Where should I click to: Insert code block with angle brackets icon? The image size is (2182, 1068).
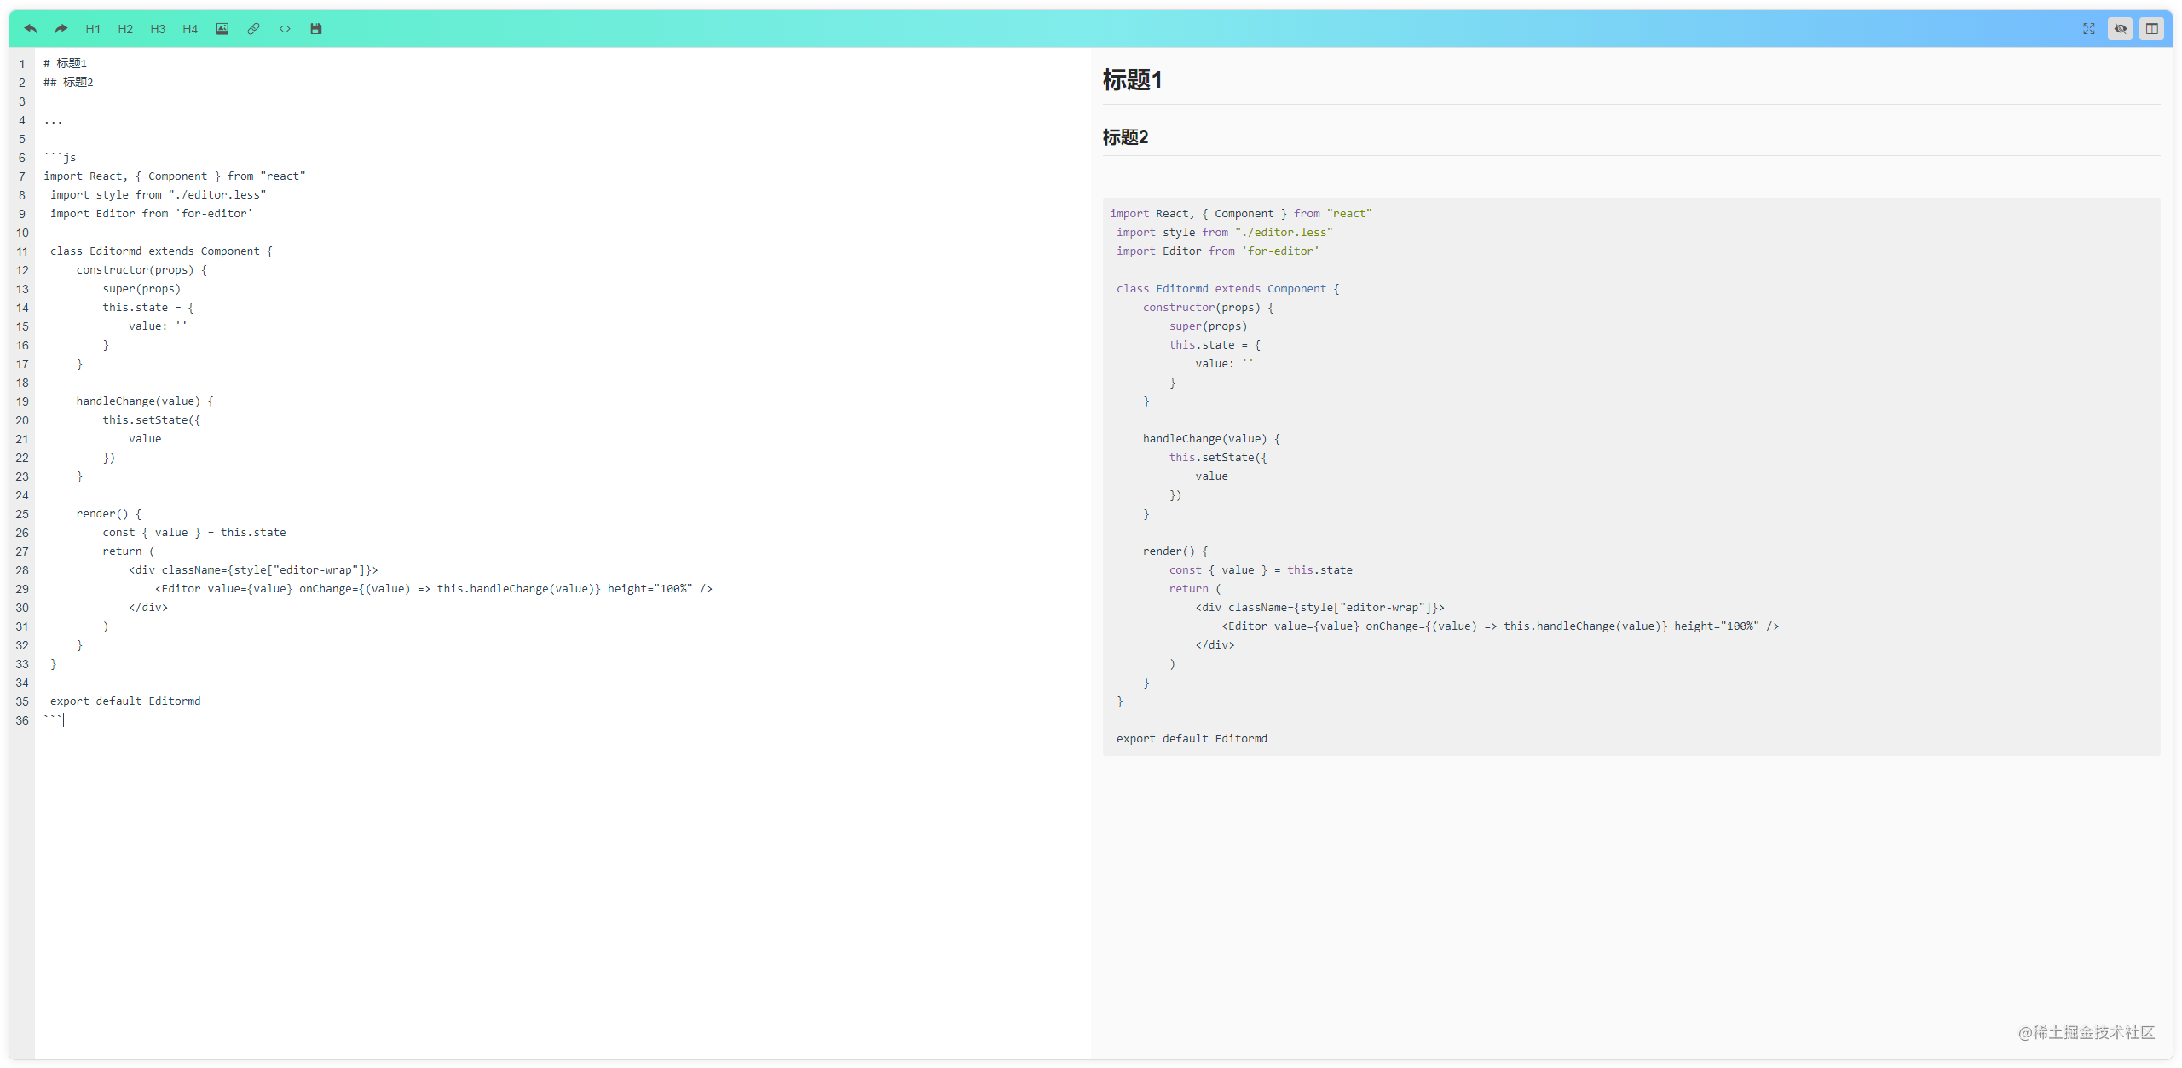pos(285,29)
